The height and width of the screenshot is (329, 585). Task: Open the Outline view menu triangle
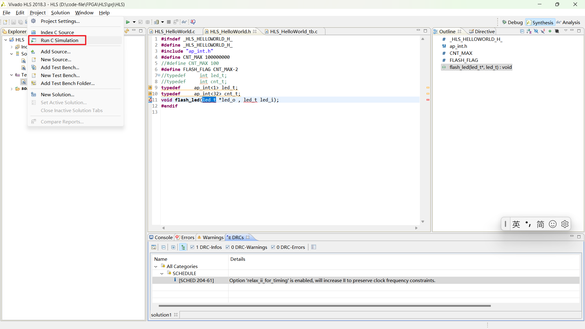tap(566, 30)
